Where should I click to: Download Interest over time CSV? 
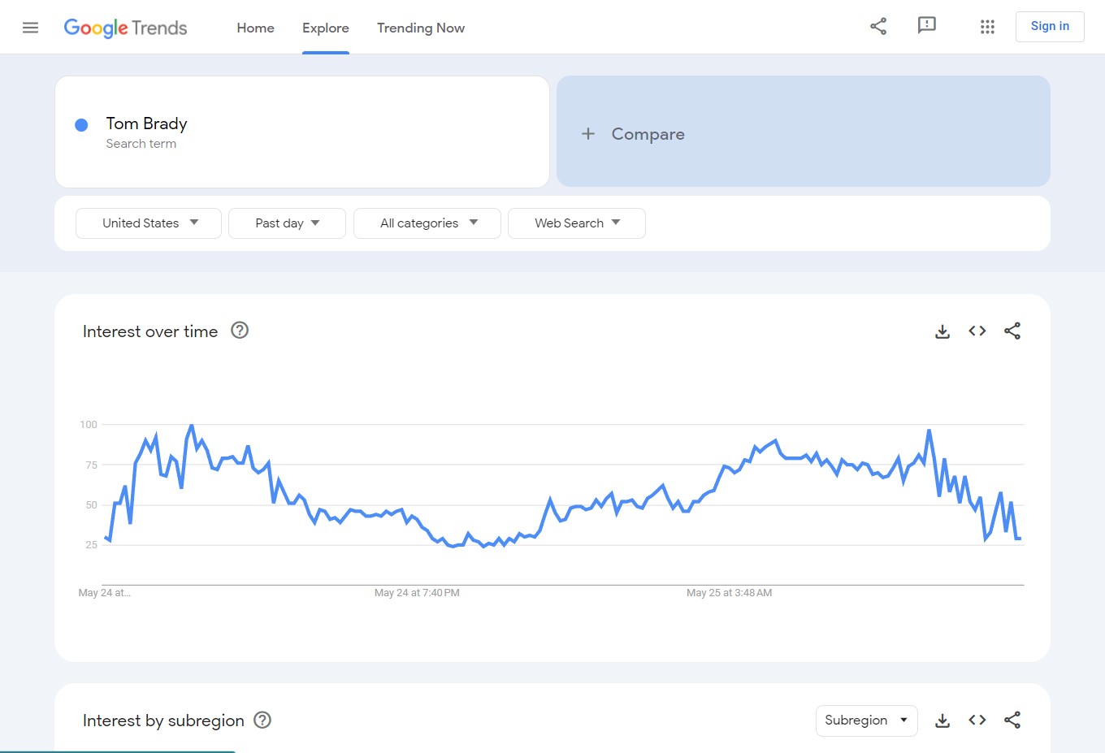[942, 331]
